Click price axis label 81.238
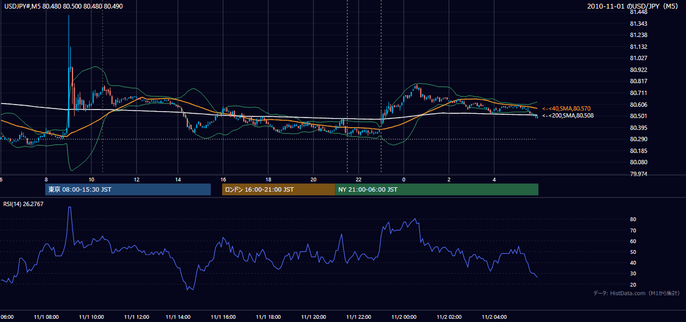 (x=639, y=35)
